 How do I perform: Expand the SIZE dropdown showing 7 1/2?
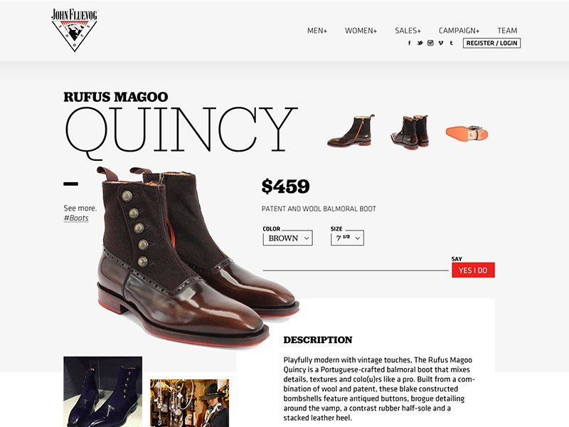(347, 238)
